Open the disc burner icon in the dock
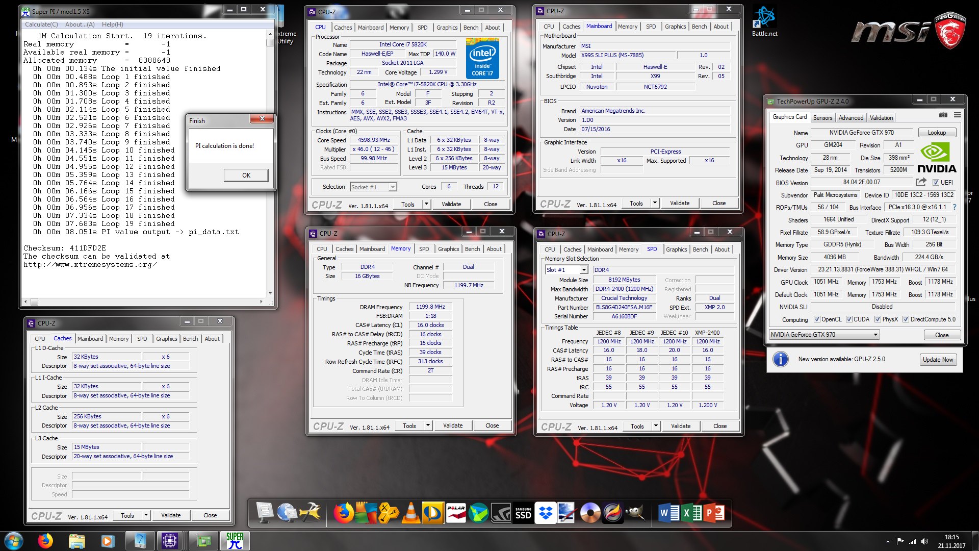This screenshot has width=979, height=551. tap(590, 513)
